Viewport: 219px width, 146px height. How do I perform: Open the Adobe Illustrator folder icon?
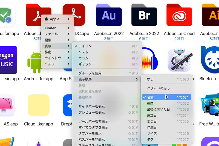210,15
